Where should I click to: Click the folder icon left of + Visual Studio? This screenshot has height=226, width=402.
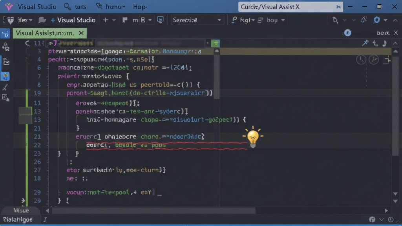[x=42, y=20]
